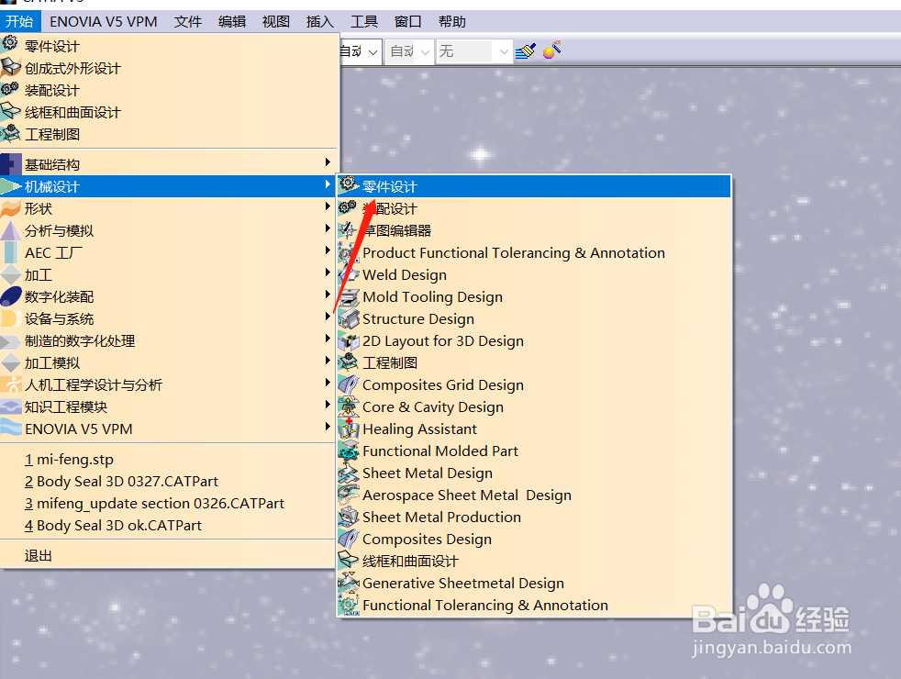Screen dimensions: 901x679
Task: Choose 线框和曲面设计 in the 机械设计 submenu
Action: [534, 561]
